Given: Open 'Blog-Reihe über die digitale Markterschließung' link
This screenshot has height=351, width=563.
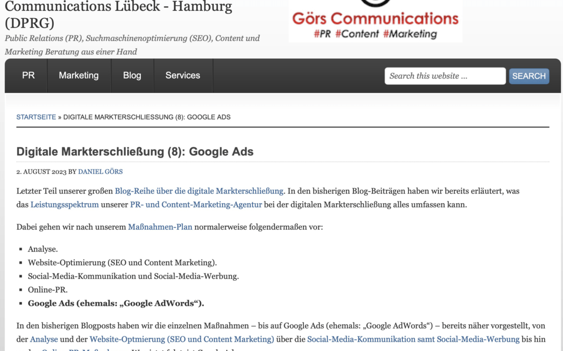Looking at the screenshot, I should (199, 191).
